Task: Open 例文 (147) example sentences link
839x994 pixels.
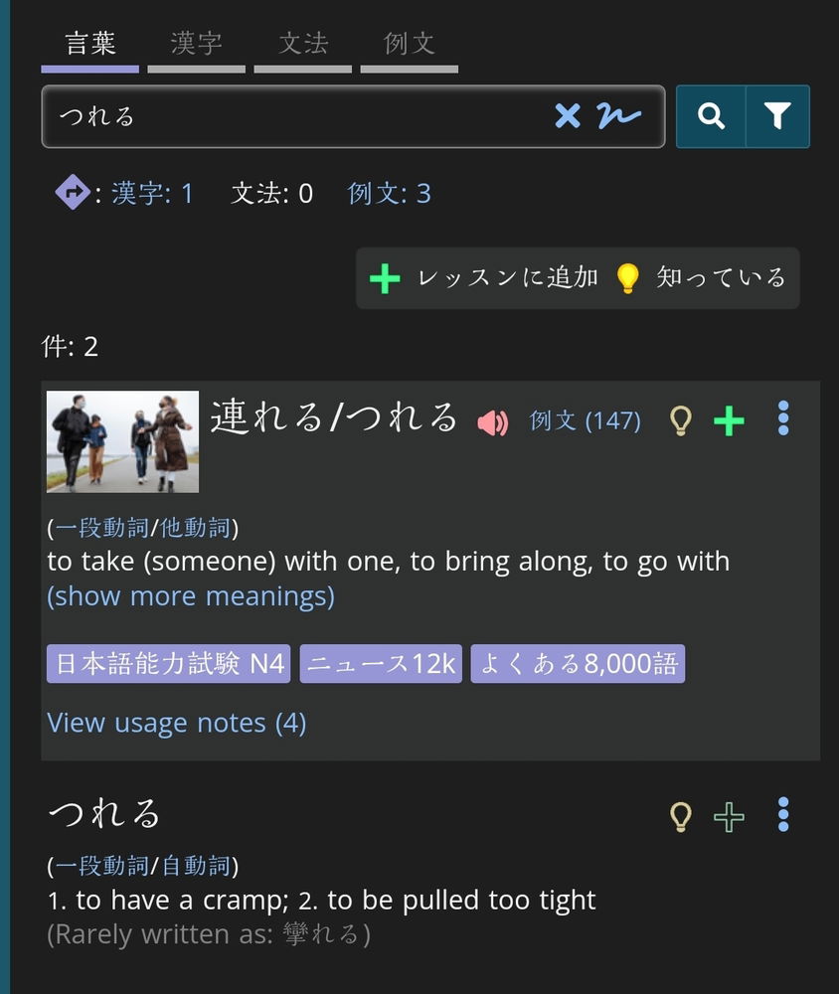Action: coord(585,420)
